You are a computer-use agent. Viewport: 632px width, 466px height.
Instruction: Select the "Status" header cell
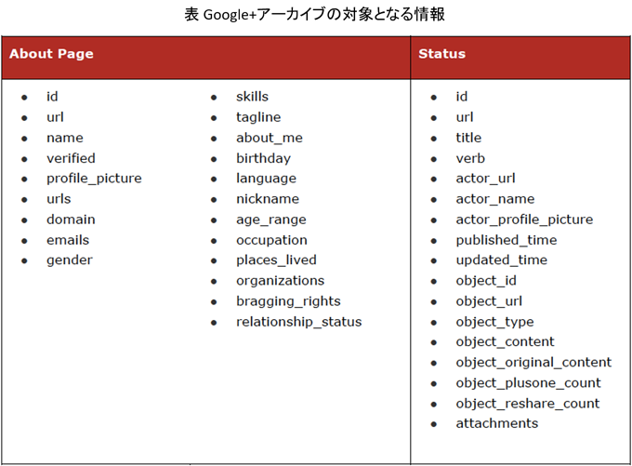[x=520, y=58]
